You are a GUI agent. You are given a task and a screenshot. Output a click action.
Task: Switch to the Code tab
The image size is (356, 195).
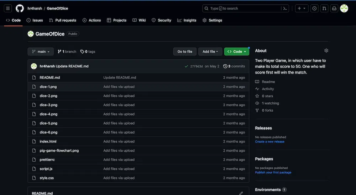click(x=13, y=20)
